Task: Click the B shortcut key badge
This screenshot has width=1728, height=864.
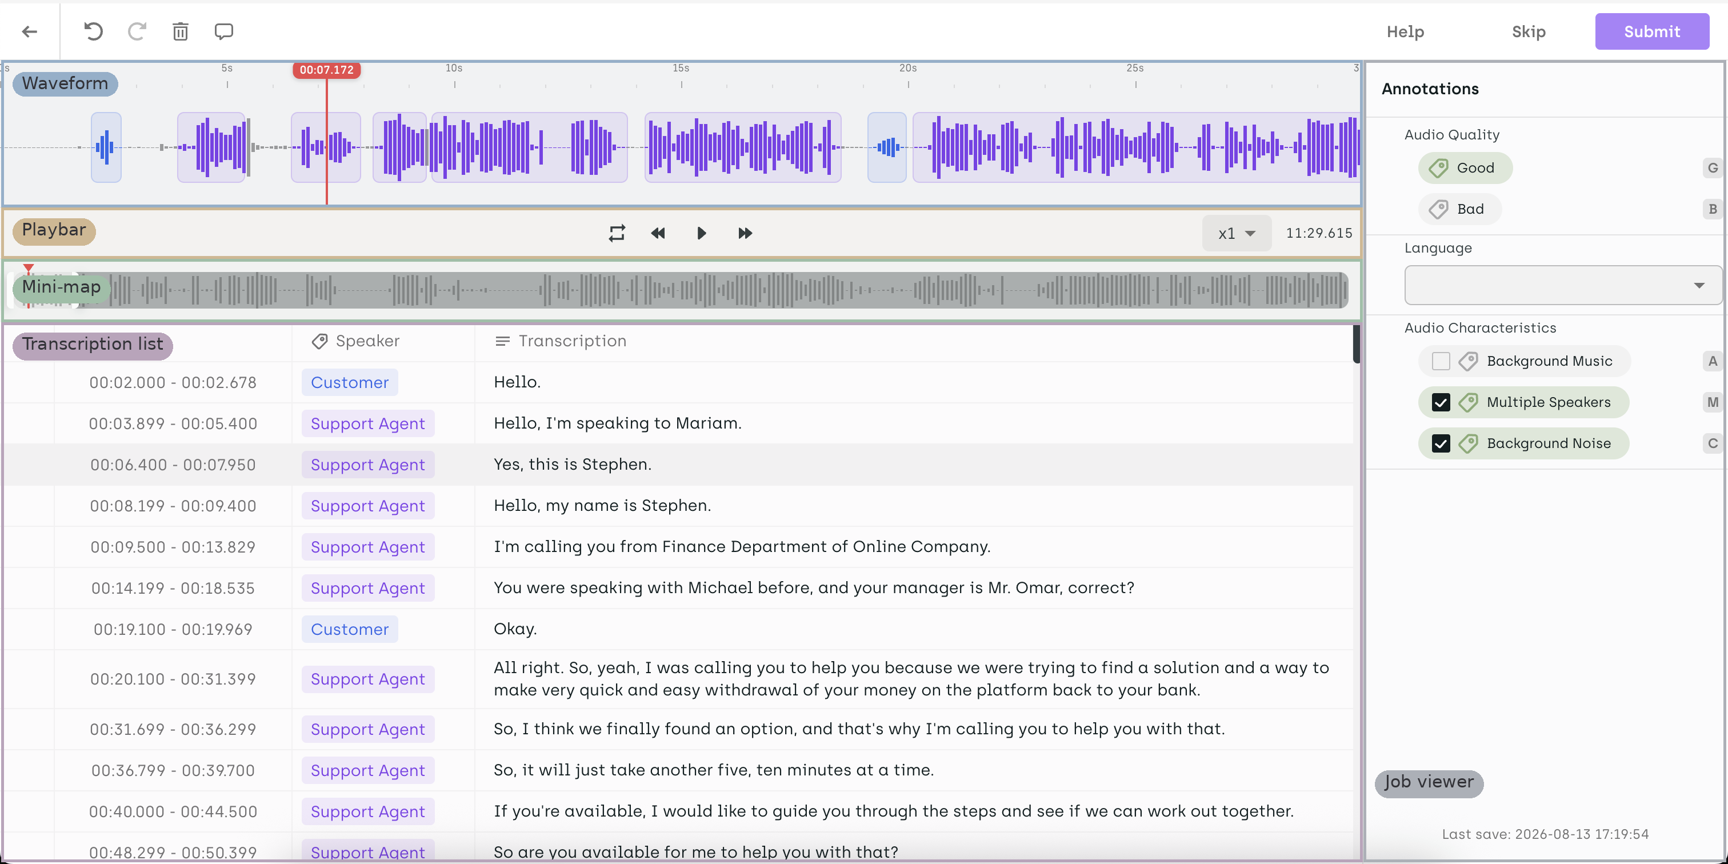Action: tap(1713, 209)
